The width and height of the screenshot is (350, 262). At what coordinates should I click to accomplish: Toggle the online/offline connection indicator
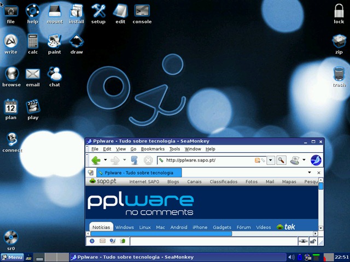point(303,241)
